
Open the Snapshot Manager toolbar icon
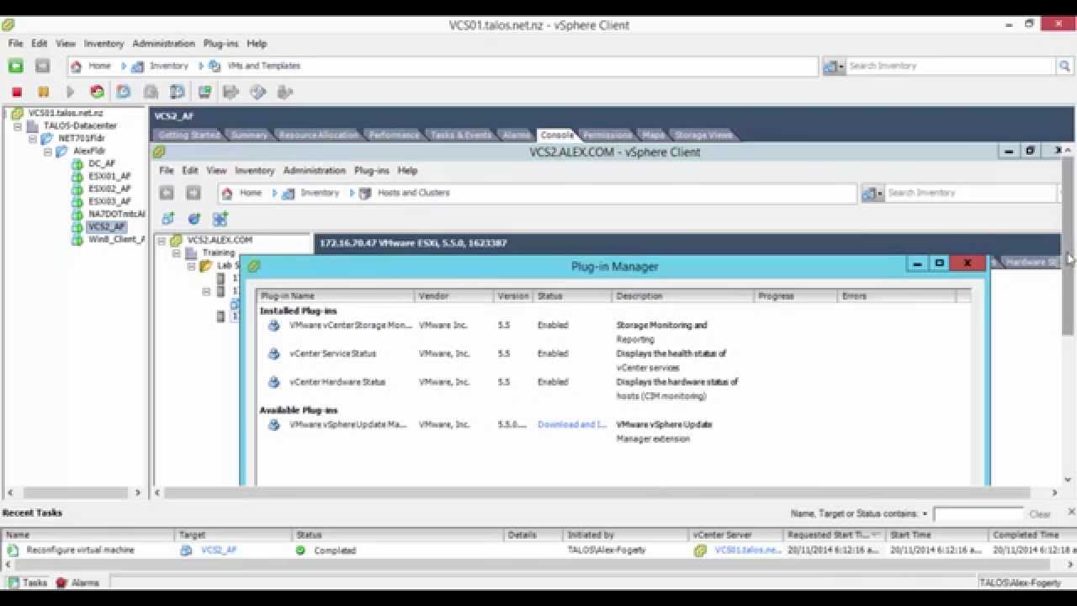(x=178, y=92)
